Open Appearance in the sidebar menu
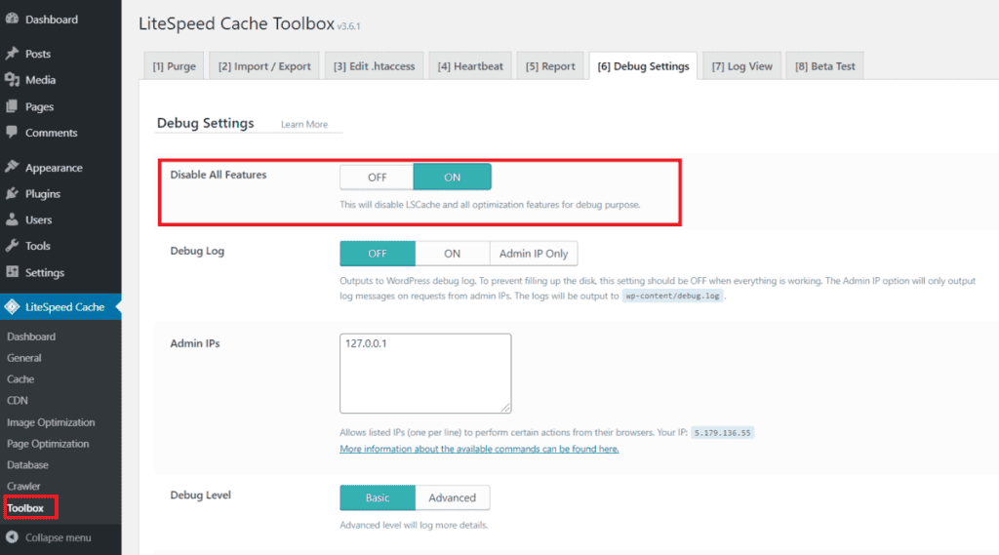This screenshot has width=999, height=555. click(54, 168)
